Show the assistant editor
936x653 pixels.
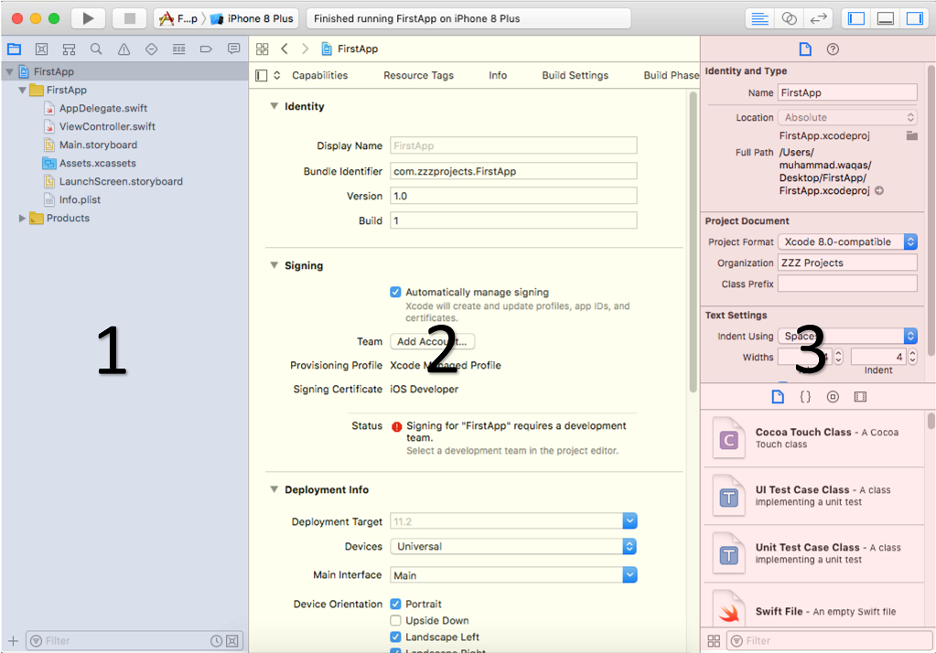(789, 18)
